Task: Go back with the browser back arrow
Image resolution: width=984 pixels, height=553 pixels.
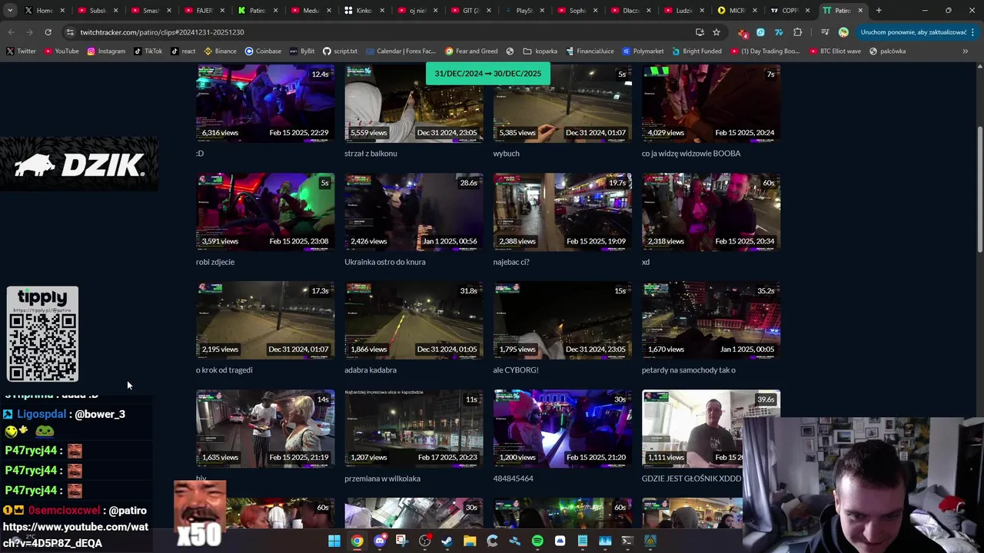Action: click(11, 32)
